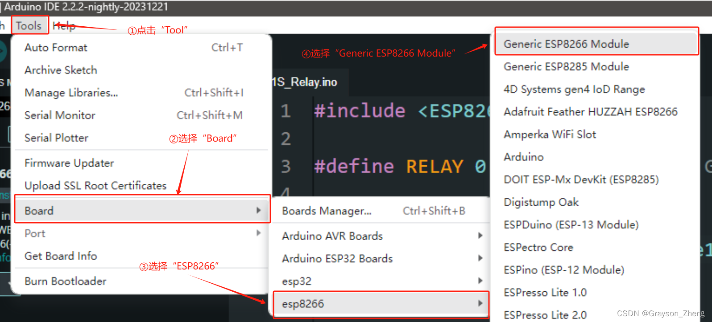This screenshot has height=322, width=712.
Task: Choose the Arduino board entry
Action: [596, 157]
